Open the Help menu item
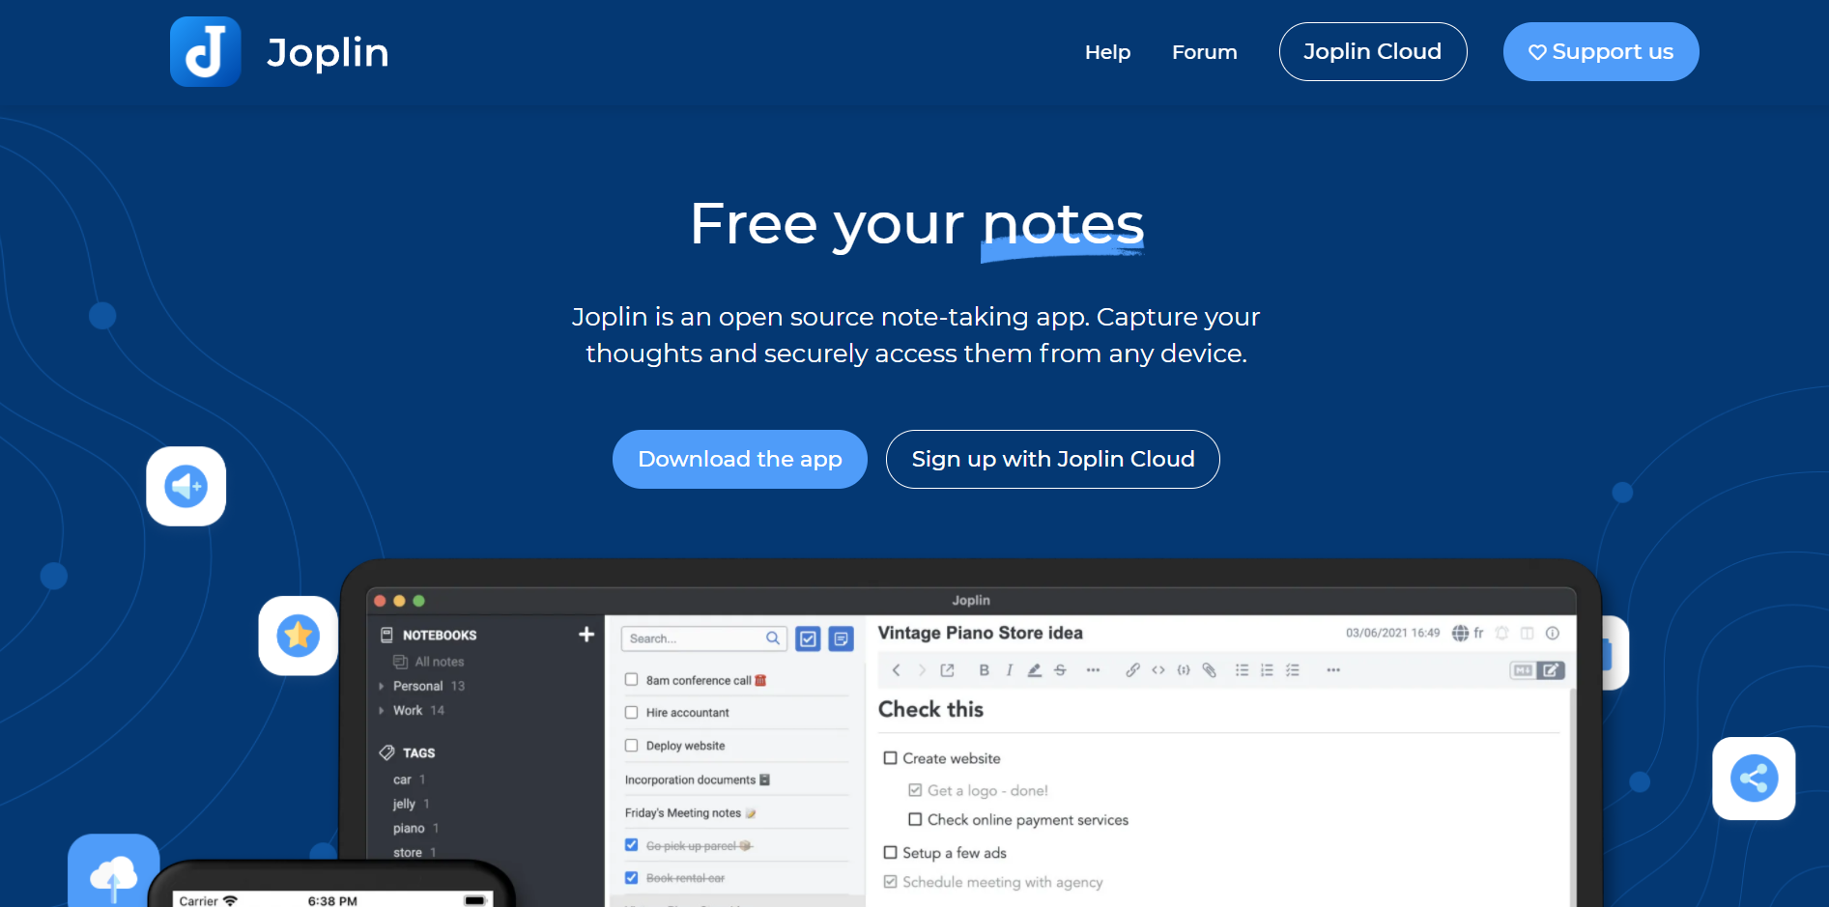Viewport: 1829px width, 907px height. click(x=1107, y=52)
